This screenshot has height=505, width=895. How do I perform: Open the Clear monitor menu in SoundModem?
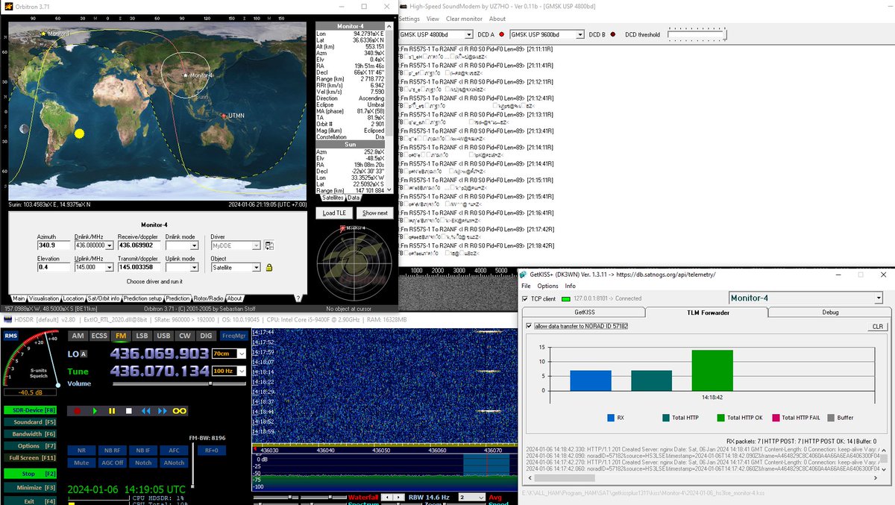tap(464, 19)
